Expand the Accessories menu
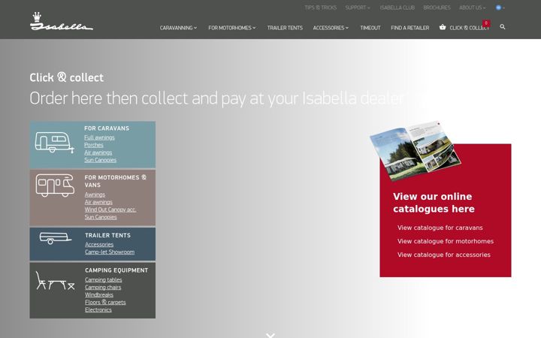The height and width of the screenshot is (338, 541). click(331, 28)
